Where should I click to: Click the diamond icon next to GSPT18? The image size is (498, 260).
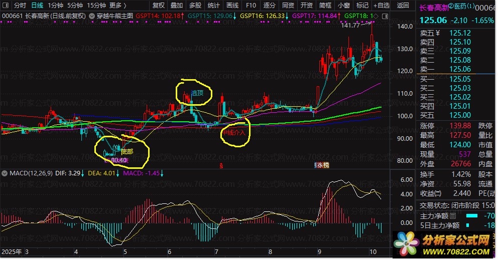377,16
